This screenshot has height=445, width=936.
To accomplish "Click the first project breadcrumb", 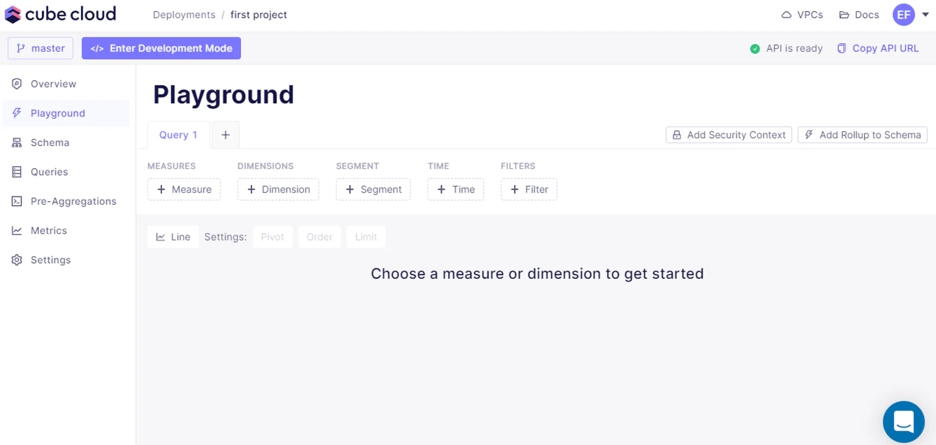I will tap(259, 15).
